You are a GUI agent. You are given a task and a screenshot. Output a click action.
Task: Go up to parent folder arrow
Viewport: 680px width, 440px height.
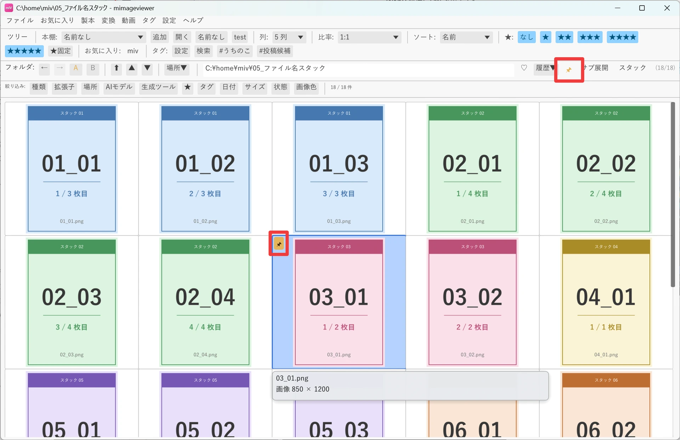click(x=117, y=68)
